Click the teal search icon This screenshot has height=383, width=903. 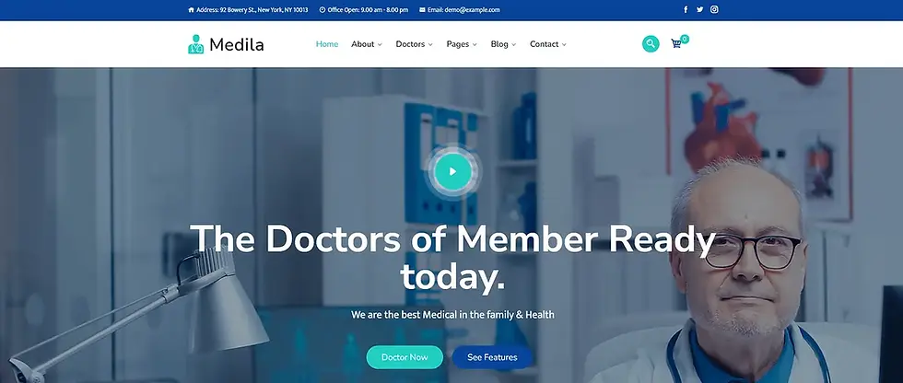click(x=651, y=43)
